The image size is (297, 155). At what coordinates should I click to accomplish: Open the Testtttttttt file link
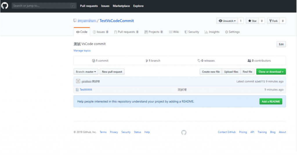86,90
